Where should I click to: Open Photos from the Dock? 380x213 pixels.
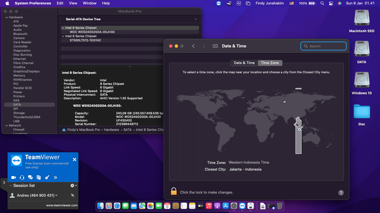point(150,206)
